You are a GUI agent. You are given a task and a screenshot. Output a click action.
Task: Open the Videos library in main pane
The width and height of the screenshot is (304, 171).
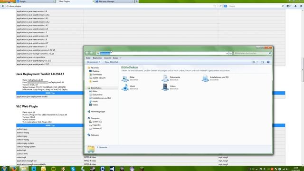(x=170, y=87)
